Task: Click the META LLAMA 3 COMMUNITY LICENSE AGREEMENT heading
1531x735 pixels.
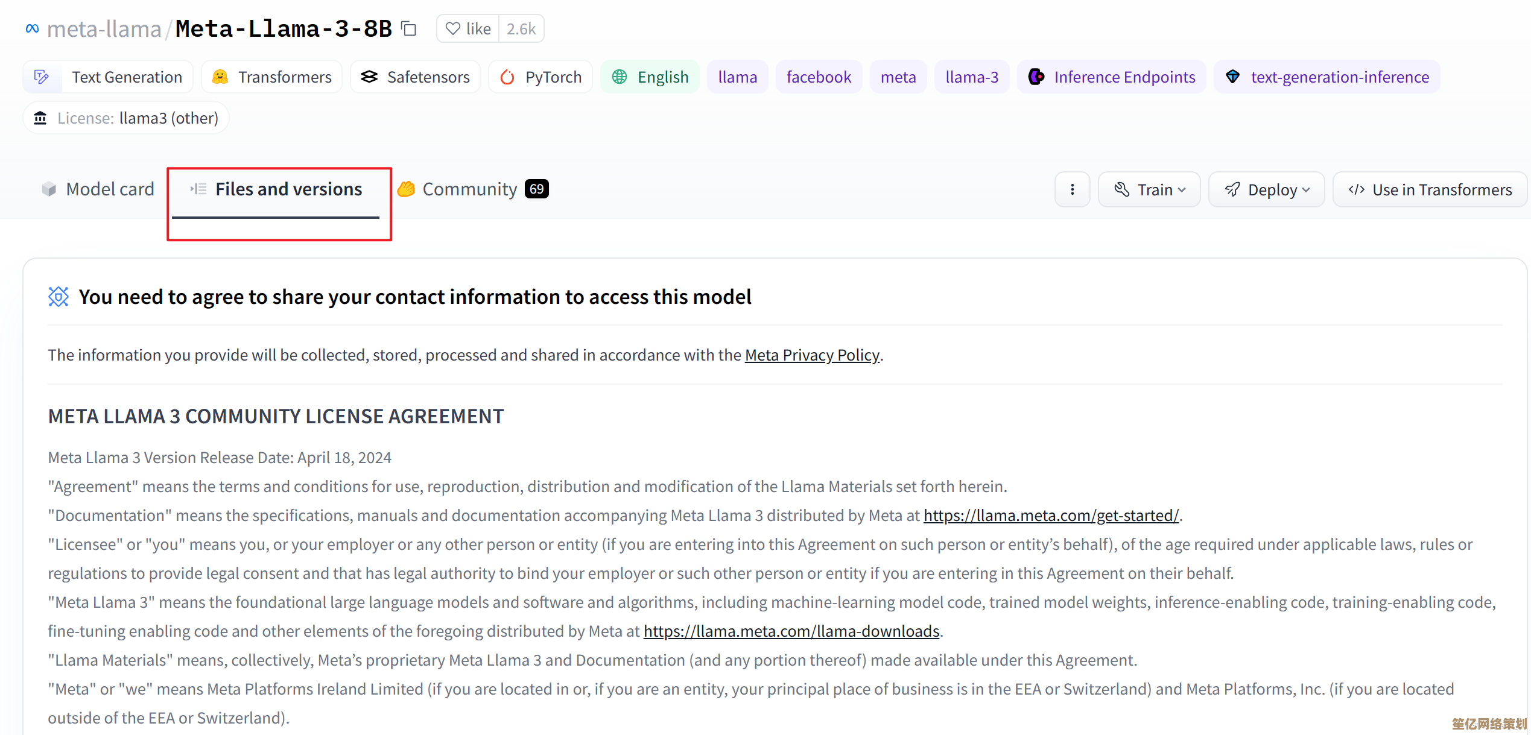Action: point(276,416)
